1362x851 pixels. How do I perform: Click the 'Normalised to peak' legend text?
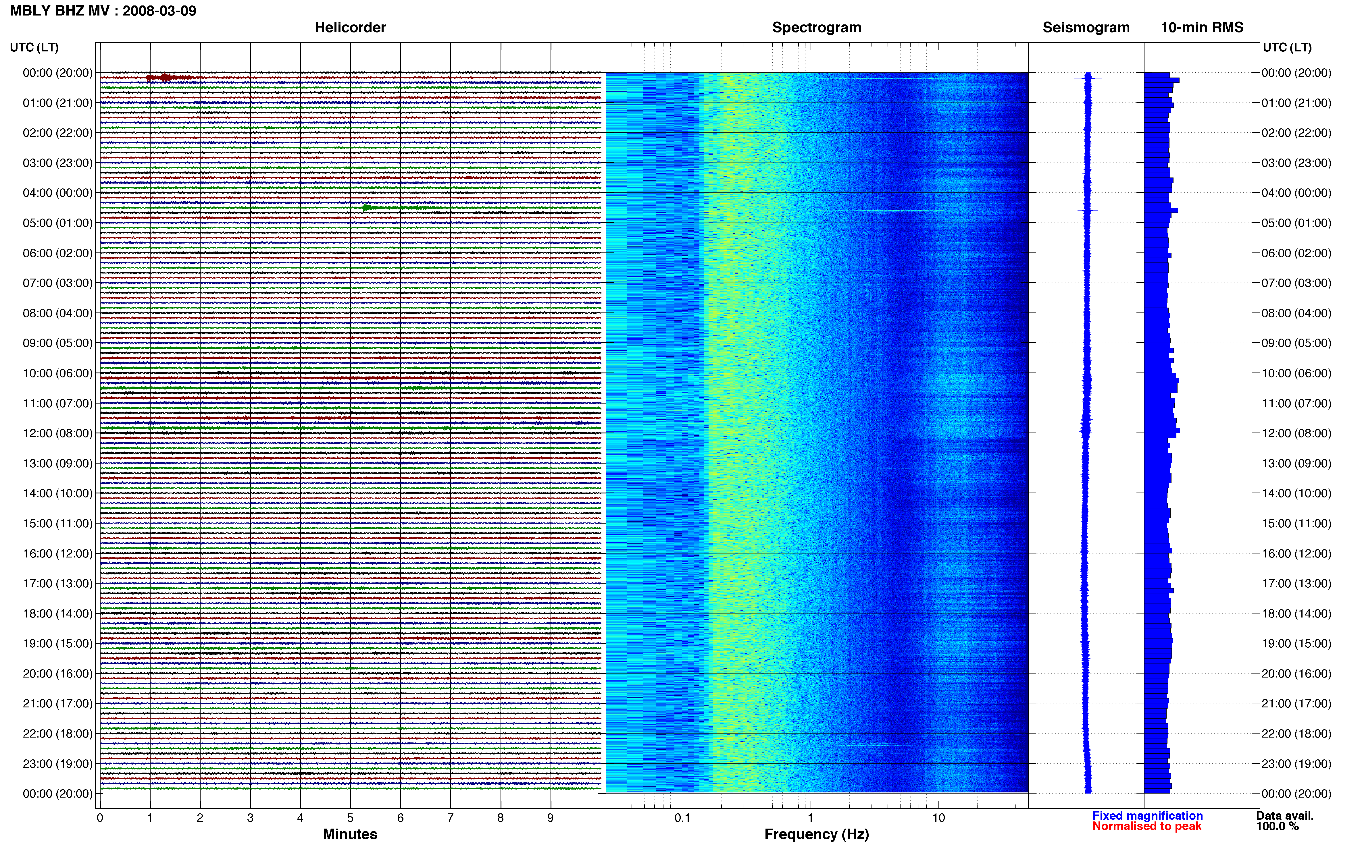point(1147,826)
